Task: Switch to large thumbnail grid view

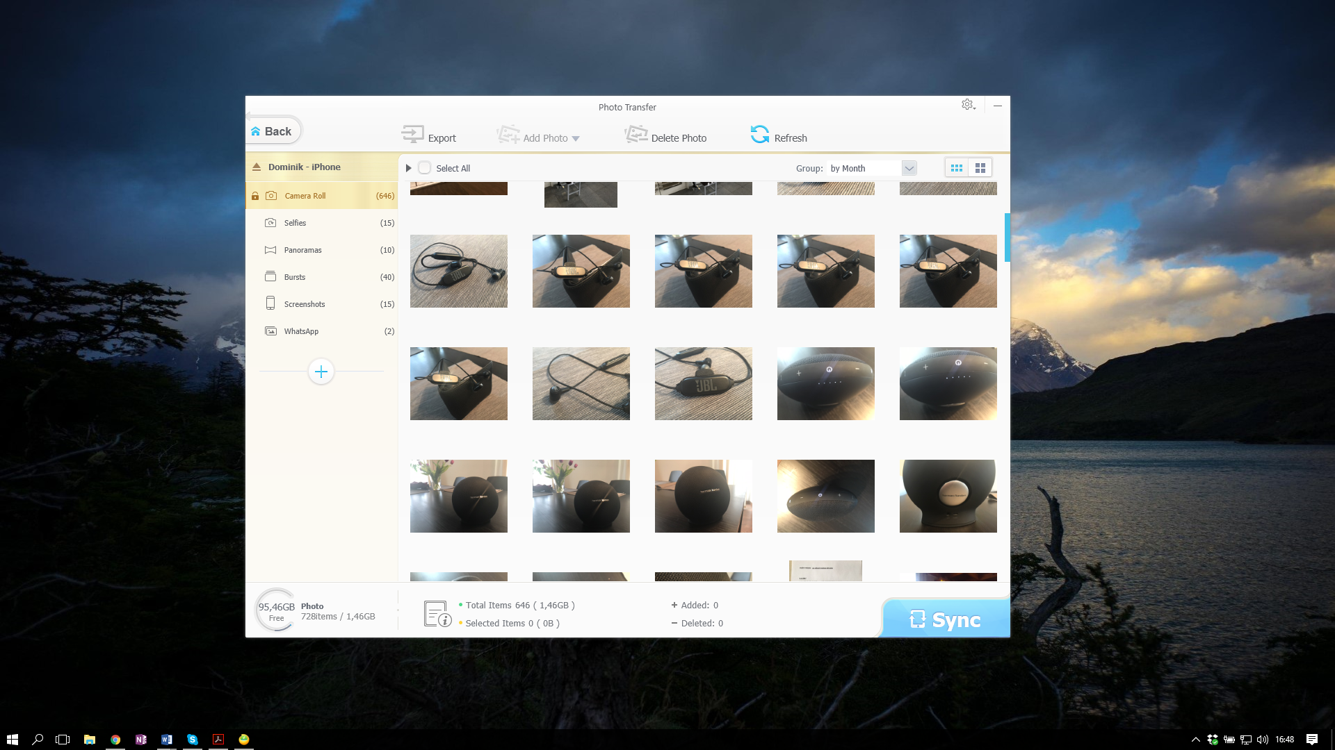Action: point(980,168)
